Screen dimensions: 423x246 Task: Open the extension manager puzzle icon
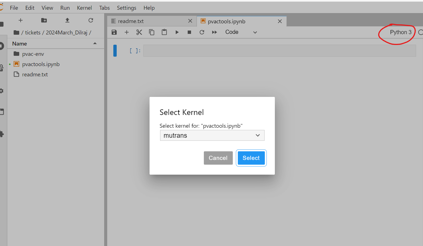2,134
